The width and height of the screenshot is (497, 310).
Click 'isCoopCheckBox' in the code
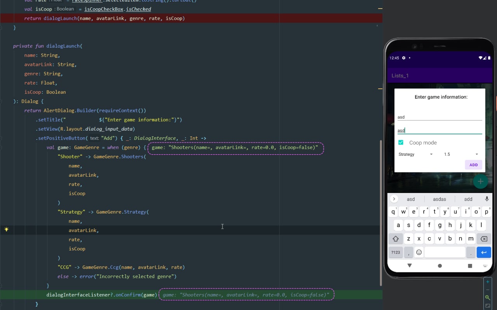coord(104,9)
